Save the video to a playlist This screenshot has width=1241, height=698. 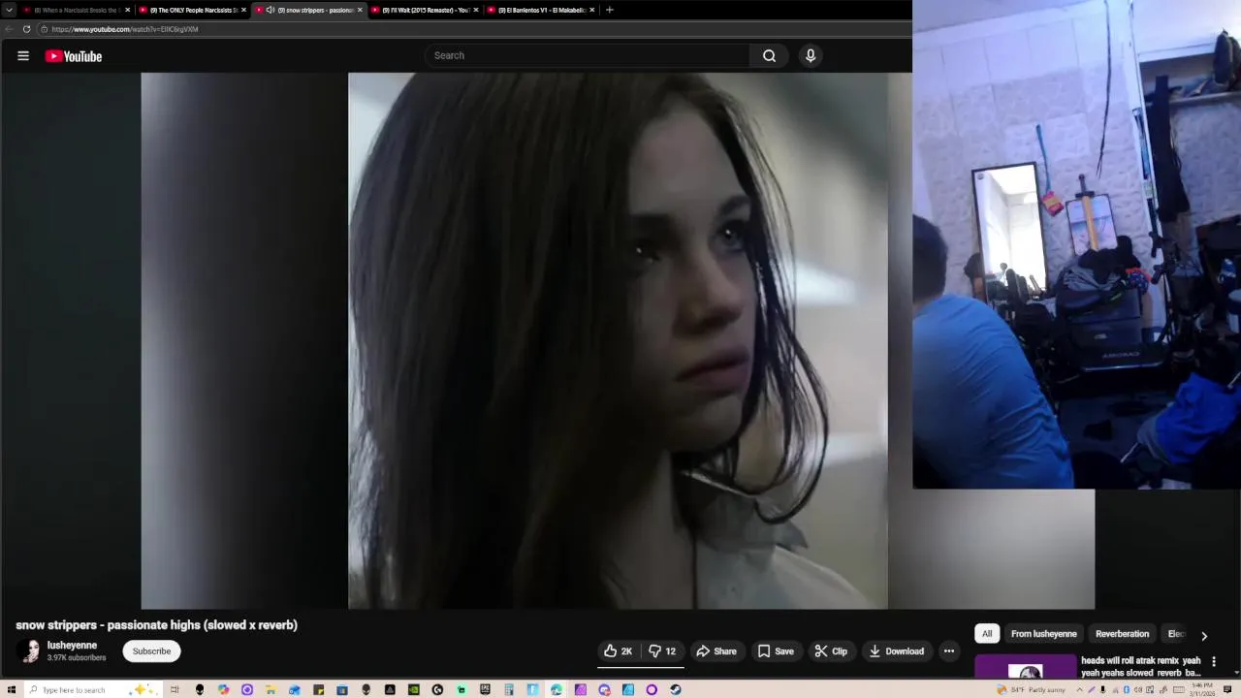click(776, 651)
